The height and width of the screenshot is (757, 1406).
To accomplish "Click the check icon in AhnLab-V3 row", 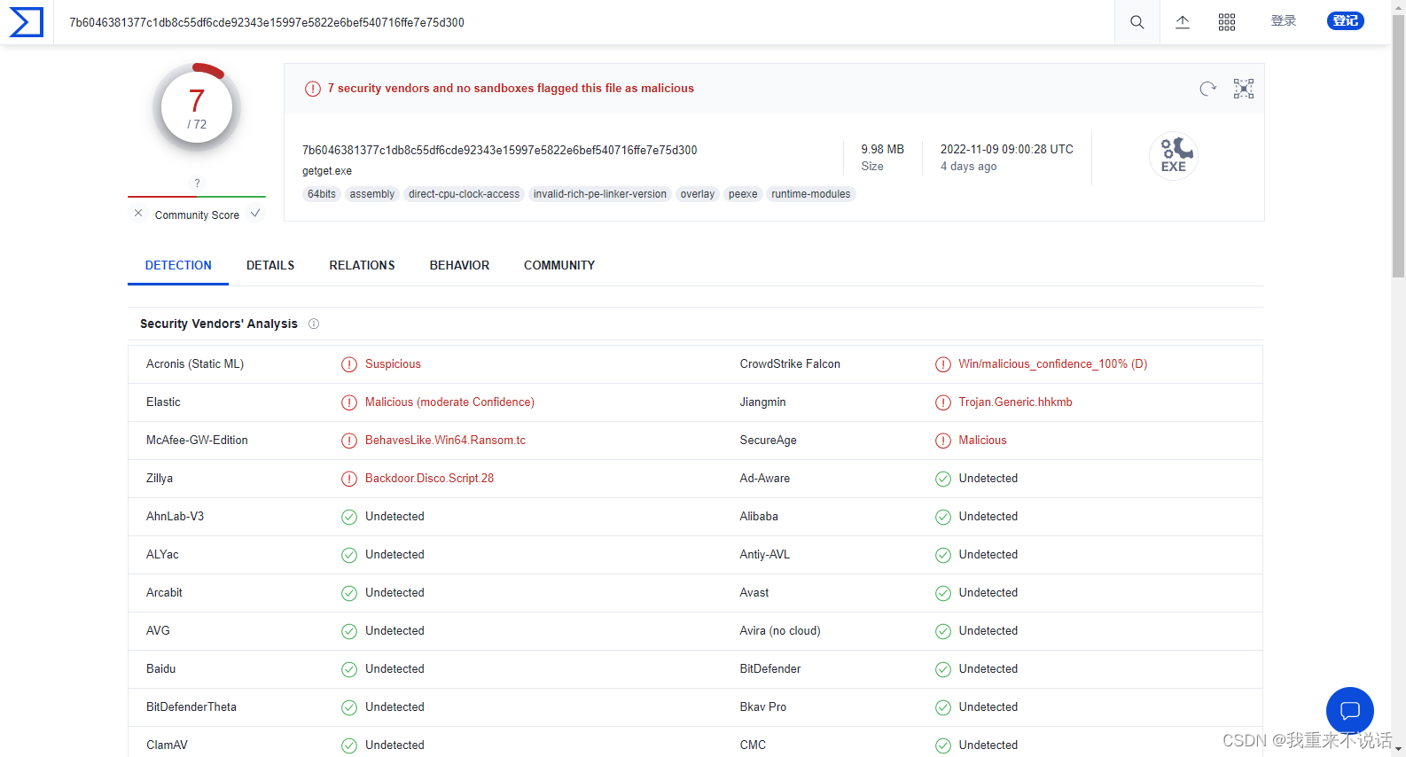I will [349, 517].
